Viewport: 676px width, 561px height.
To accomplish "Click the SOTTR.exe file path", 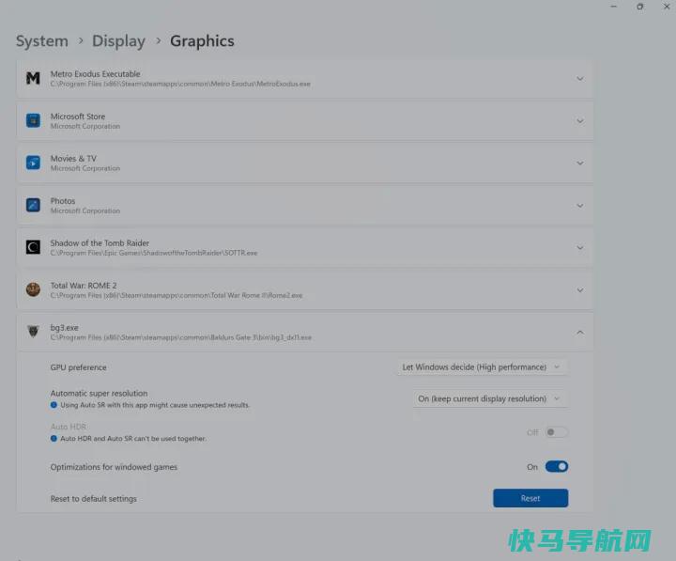I will (x=154, y=253).
